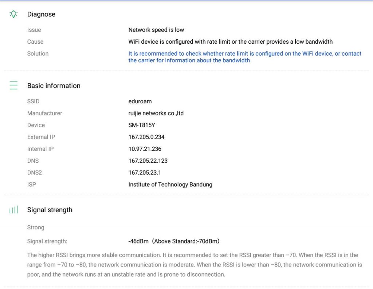Click the SSID value eduroam

tap(140, 101)
